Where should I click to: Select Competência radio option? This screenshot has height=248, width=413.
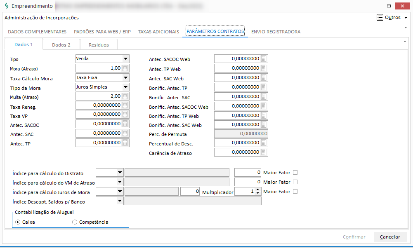[x=75, y=222]
